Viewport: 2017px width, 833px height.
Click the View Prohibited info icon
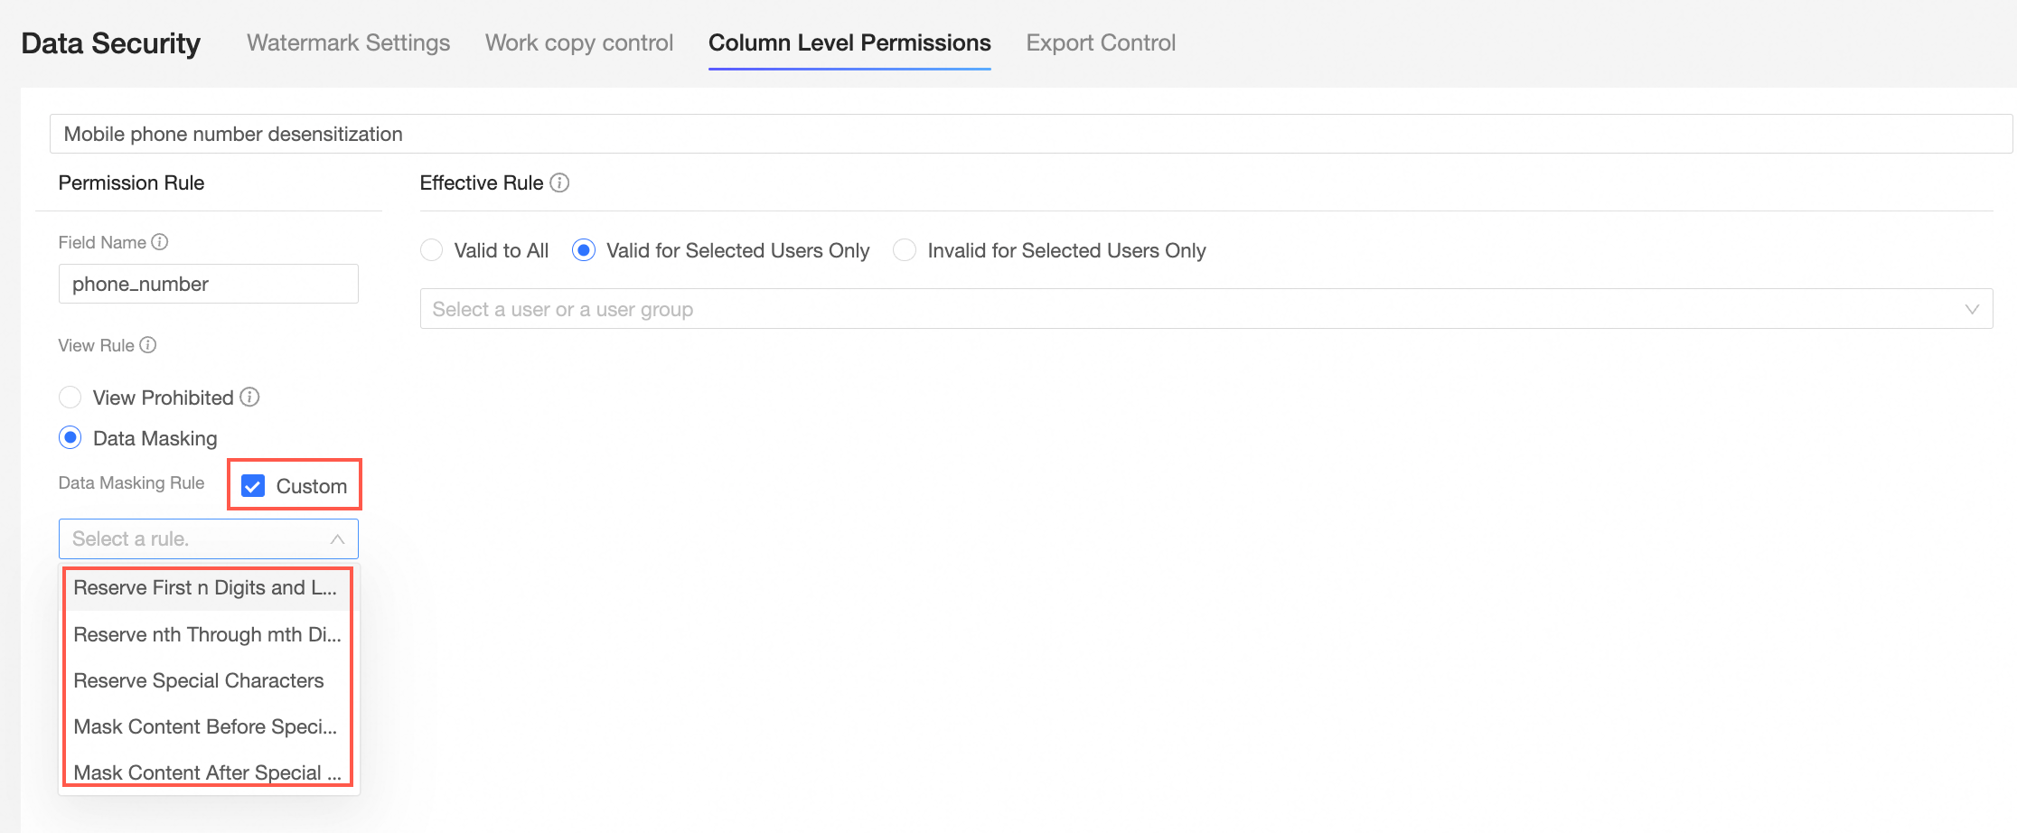coord(250,398)
